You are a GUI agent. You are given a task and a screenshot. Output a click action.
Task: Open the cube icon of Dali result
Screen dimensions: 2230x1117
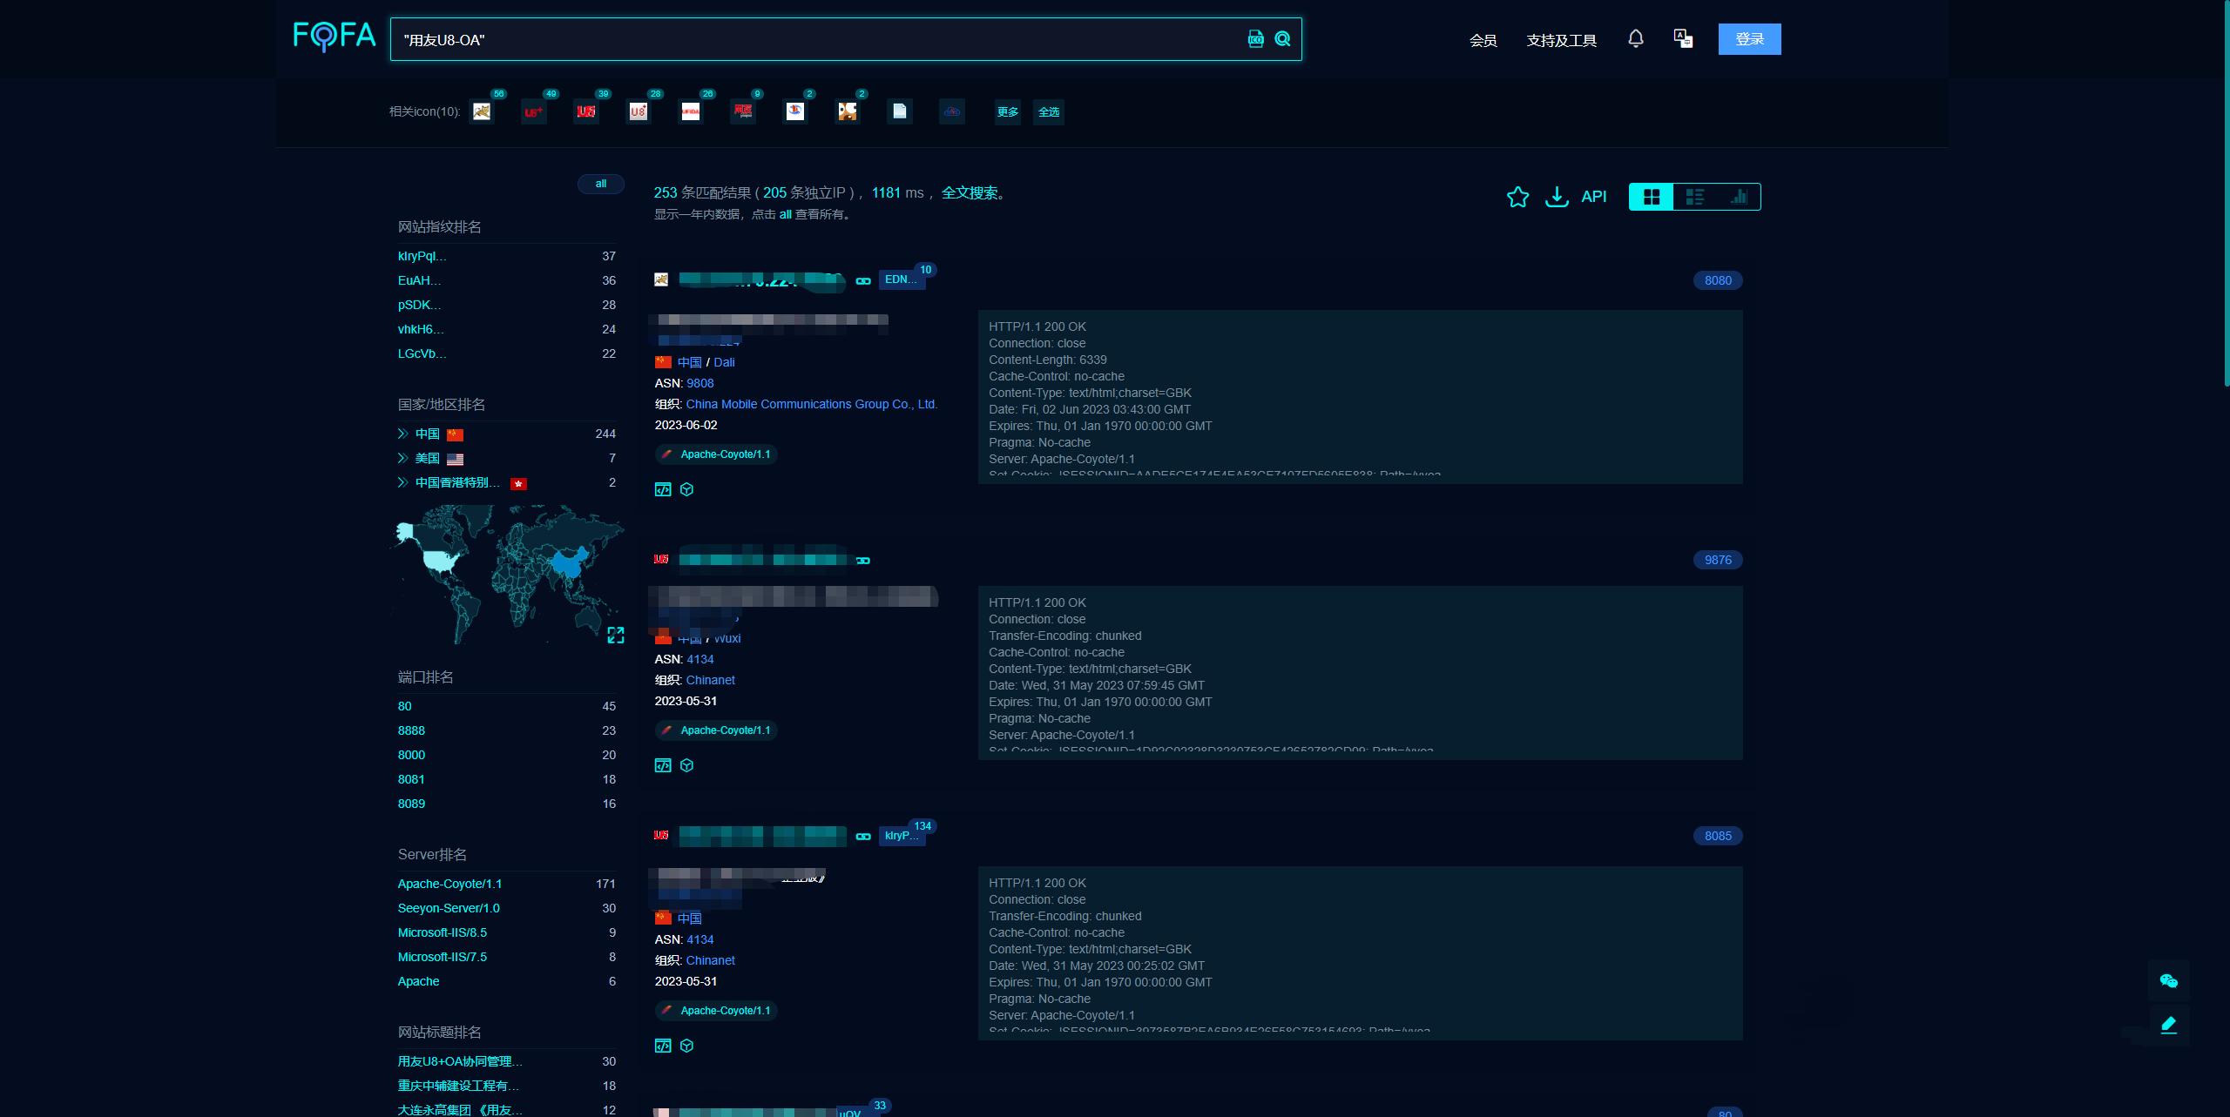tap(686, 489)
